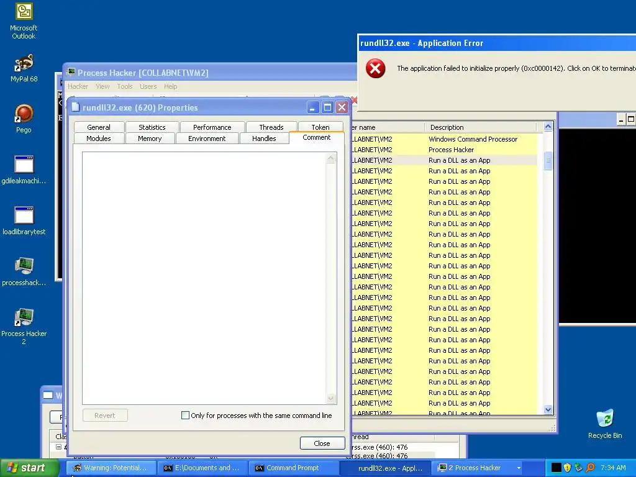Switch to the Modules tab
This screenshot has width=636, height=477.
click(x=99, y=139)
